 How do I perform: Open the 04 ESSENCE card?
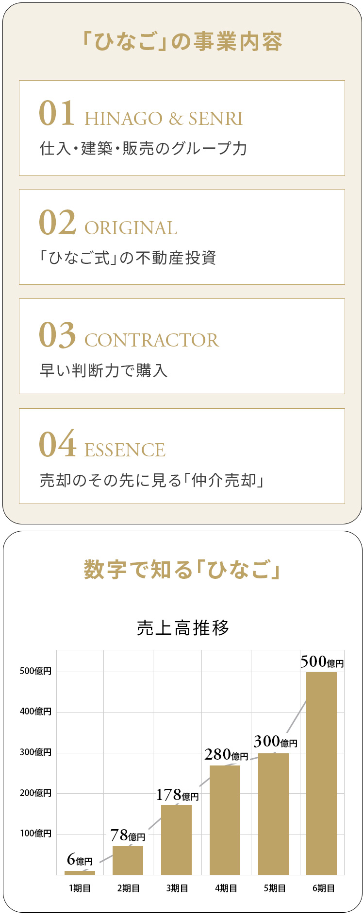pos(182,456)
